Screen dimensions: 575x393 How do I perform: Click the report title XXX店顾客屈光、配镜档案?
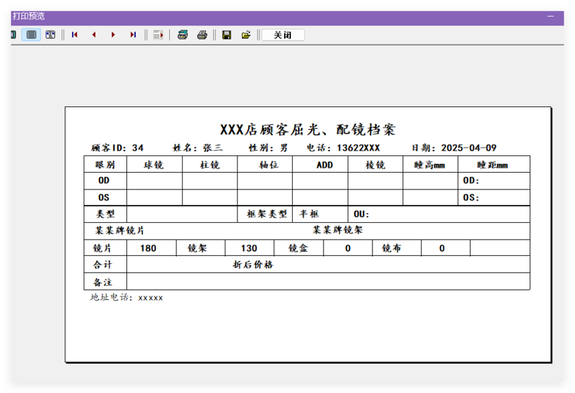coord(308,130)
